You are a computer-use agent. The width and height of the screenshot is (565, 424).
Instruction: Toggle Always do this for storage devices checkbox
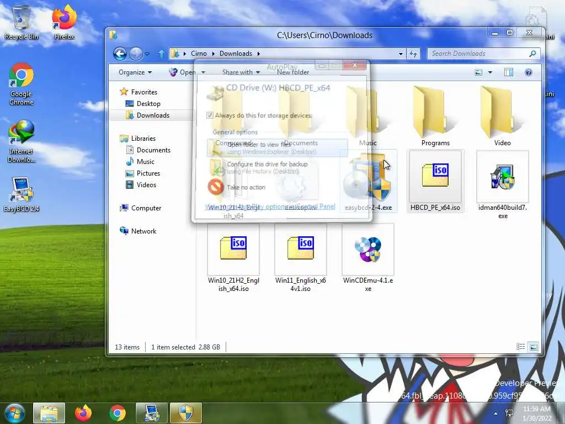[210, 115]
